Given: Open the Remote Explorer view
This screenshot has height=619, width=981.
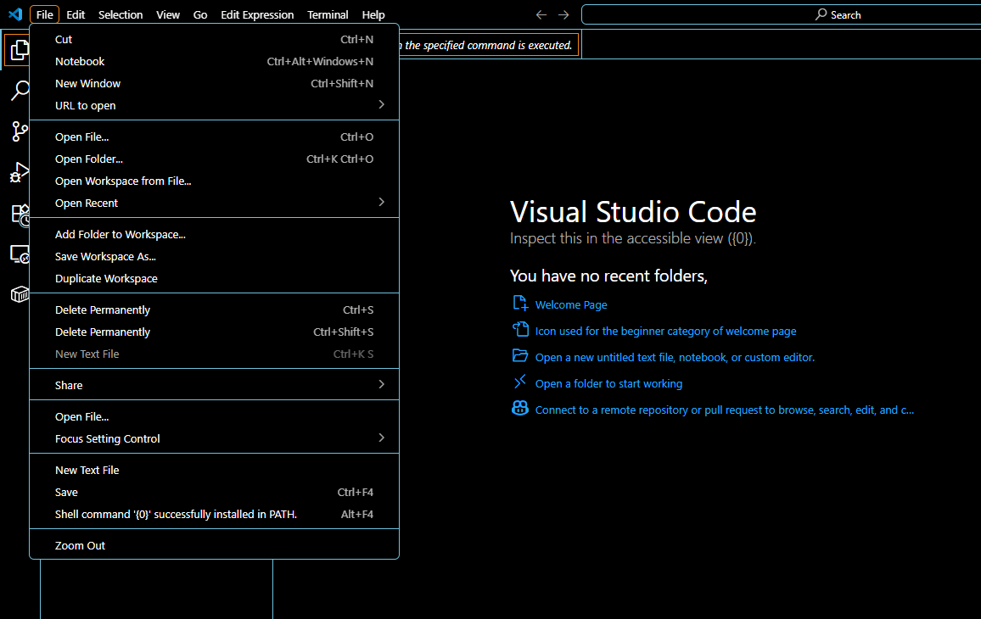Looking at the screenshot, I should (20, 254).
